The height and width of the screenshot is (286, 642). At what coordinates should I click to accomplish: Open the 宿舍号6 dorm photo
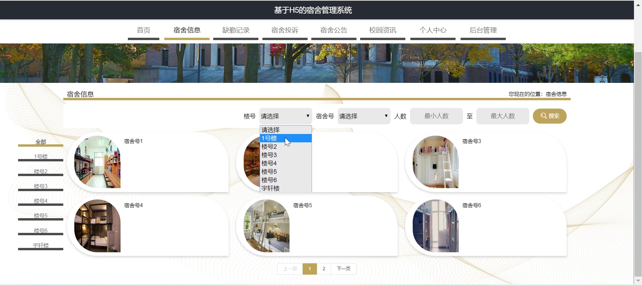(x=435, y=226)
